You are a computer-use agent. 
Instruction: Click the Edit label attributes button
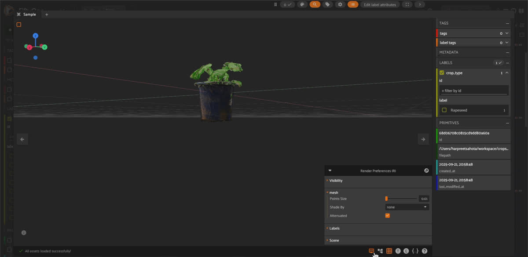click(380, 4)
